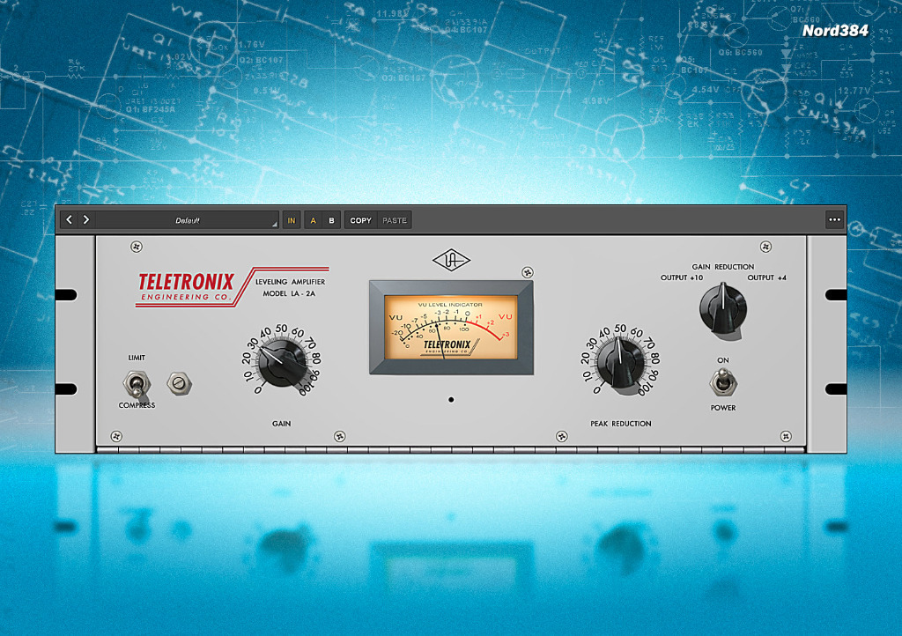
Task: Toggle the IN bypass button
Action: (x=292, y=220)
